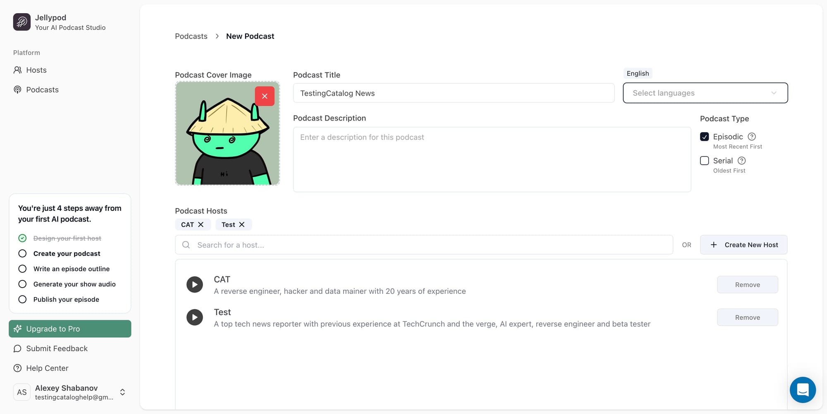
Task: Toggle the Publish your episode step circle
Action: [22, 299]
